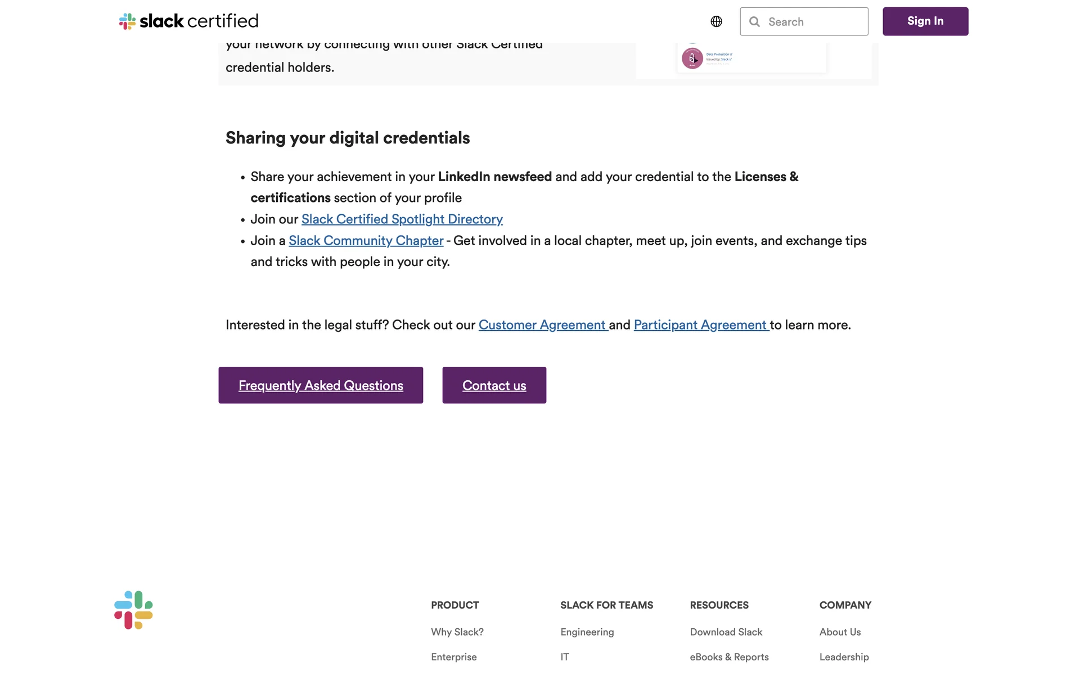This screenshot has width=1080, height=675.
Task: Type in the Search input field
Action: tap(814, 22)
